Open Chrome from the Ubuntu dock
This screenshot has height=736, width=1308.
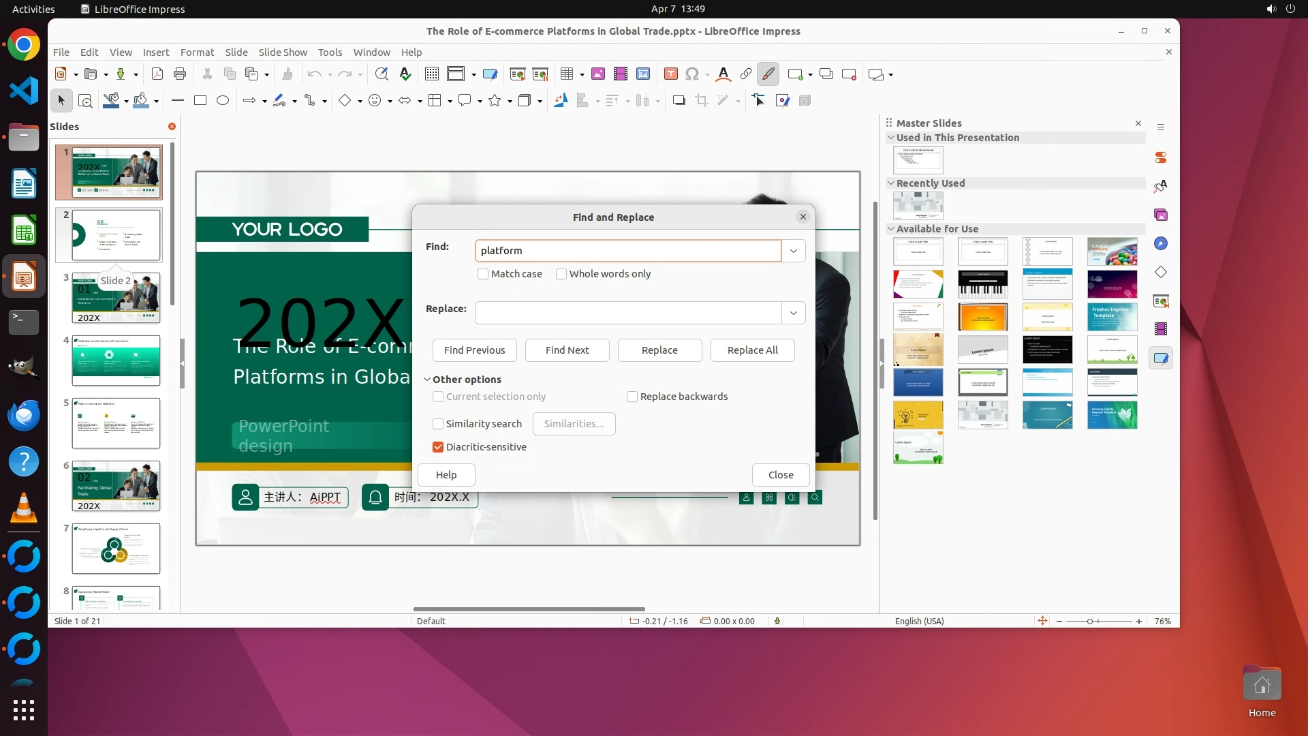[24, 46]
